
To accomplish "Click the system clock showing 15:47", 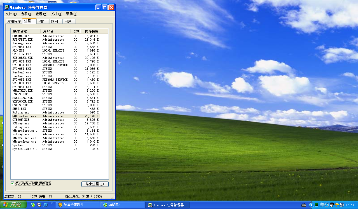I will 350,205.
